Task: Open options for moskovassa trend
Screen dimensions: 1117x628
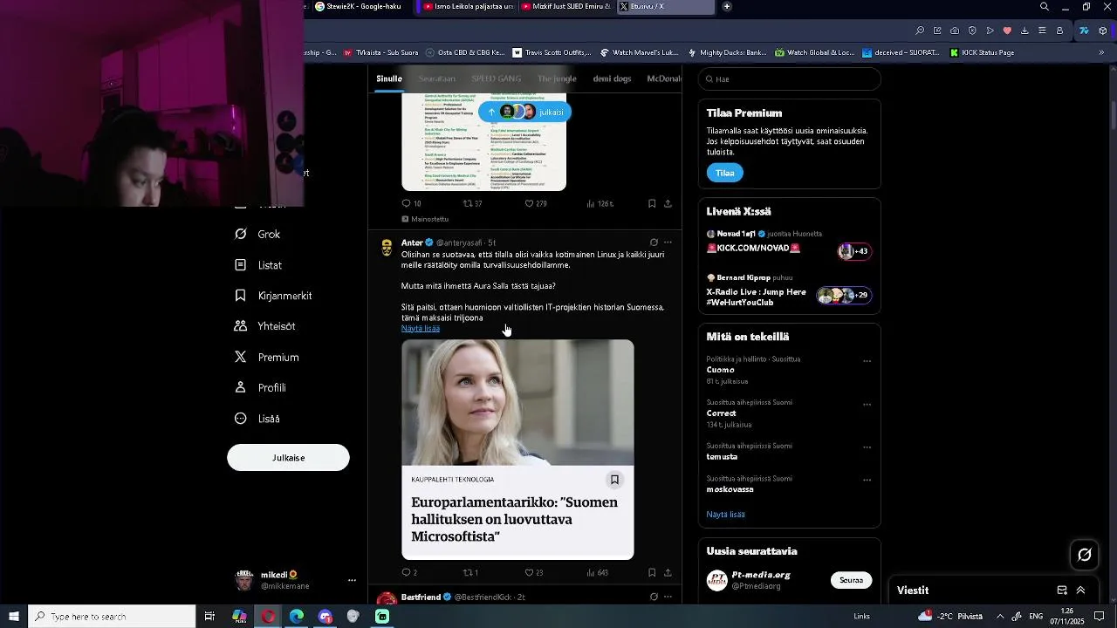Action: [867, 480]
